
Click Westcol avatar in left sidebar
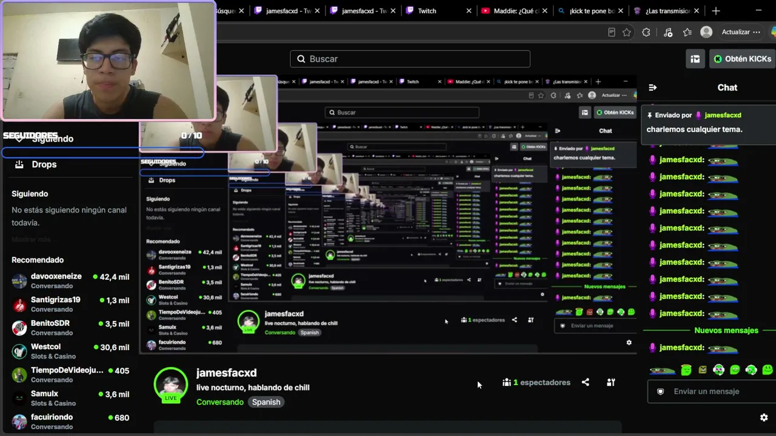20,351
